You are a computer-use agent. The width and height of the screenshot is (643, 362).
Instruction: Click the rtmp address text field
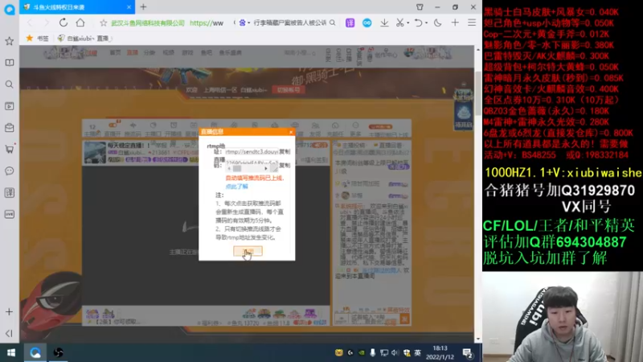[x=252, y=151]
